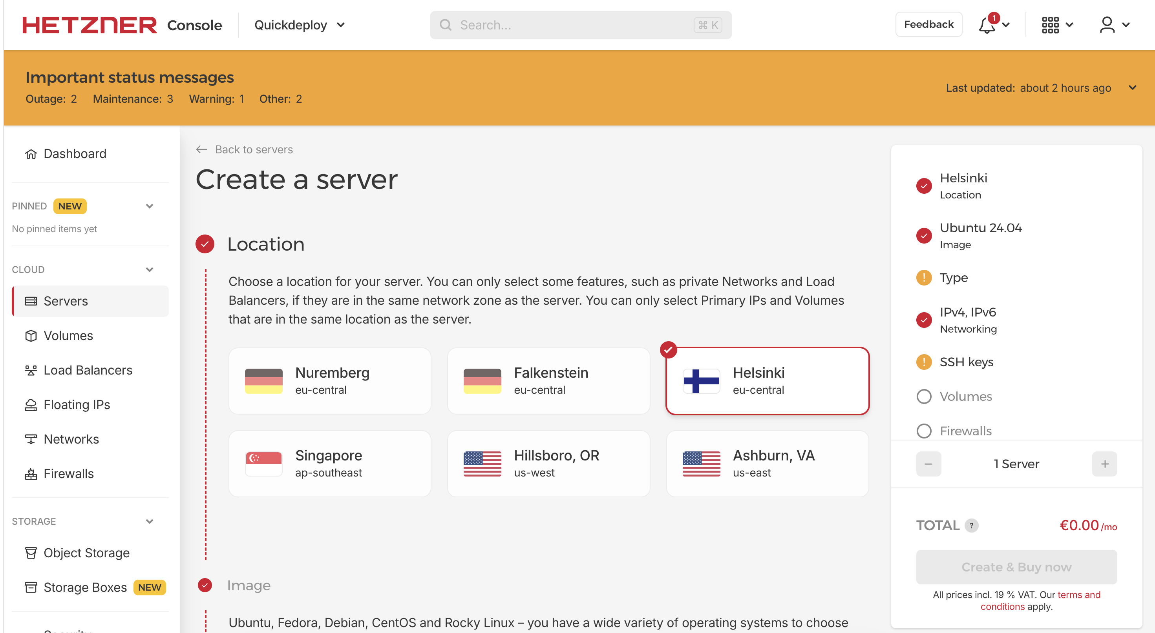Select the Singapore location card
Screen dimensions: 1155x633
click(329, 463)
